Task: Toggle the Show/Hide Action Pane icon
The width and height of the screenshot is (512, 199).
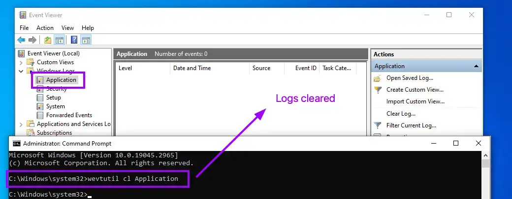Action: coord(86,40)
